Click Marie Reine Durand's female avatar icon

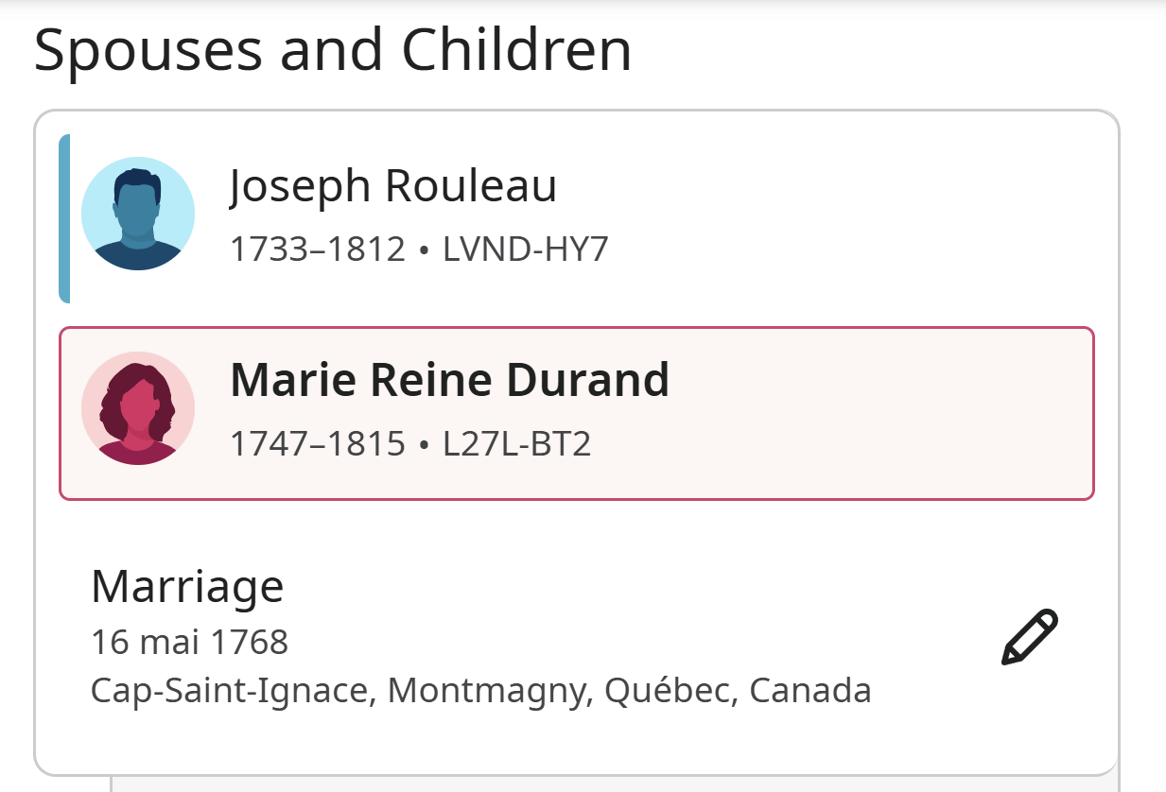click(138, 408)
